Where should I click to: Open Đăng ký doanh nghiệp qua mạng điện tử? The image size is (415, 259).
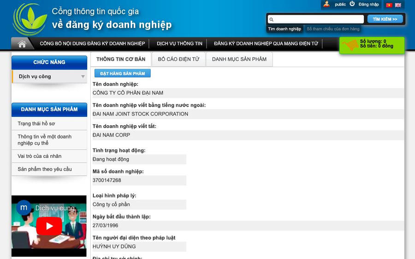click(266, 44)
